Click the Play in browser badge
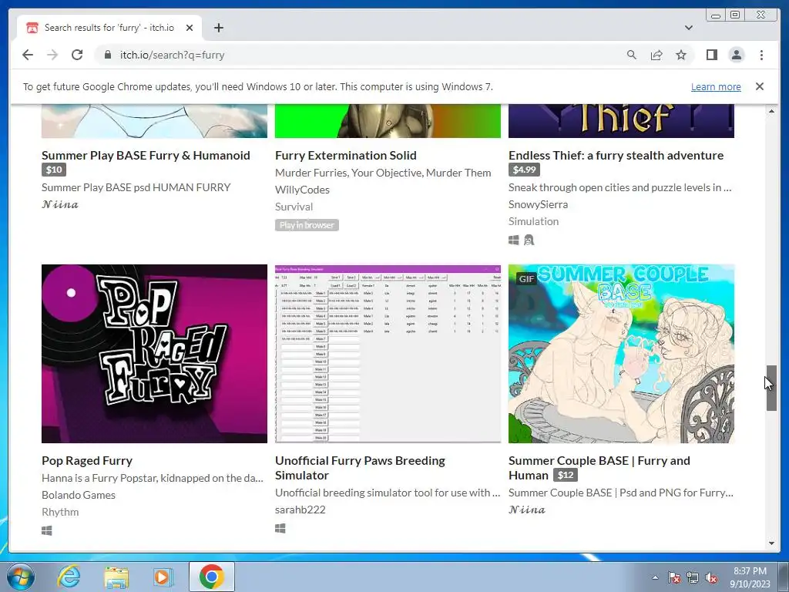Viewport: 789px width, 592px height. point(307,225)
